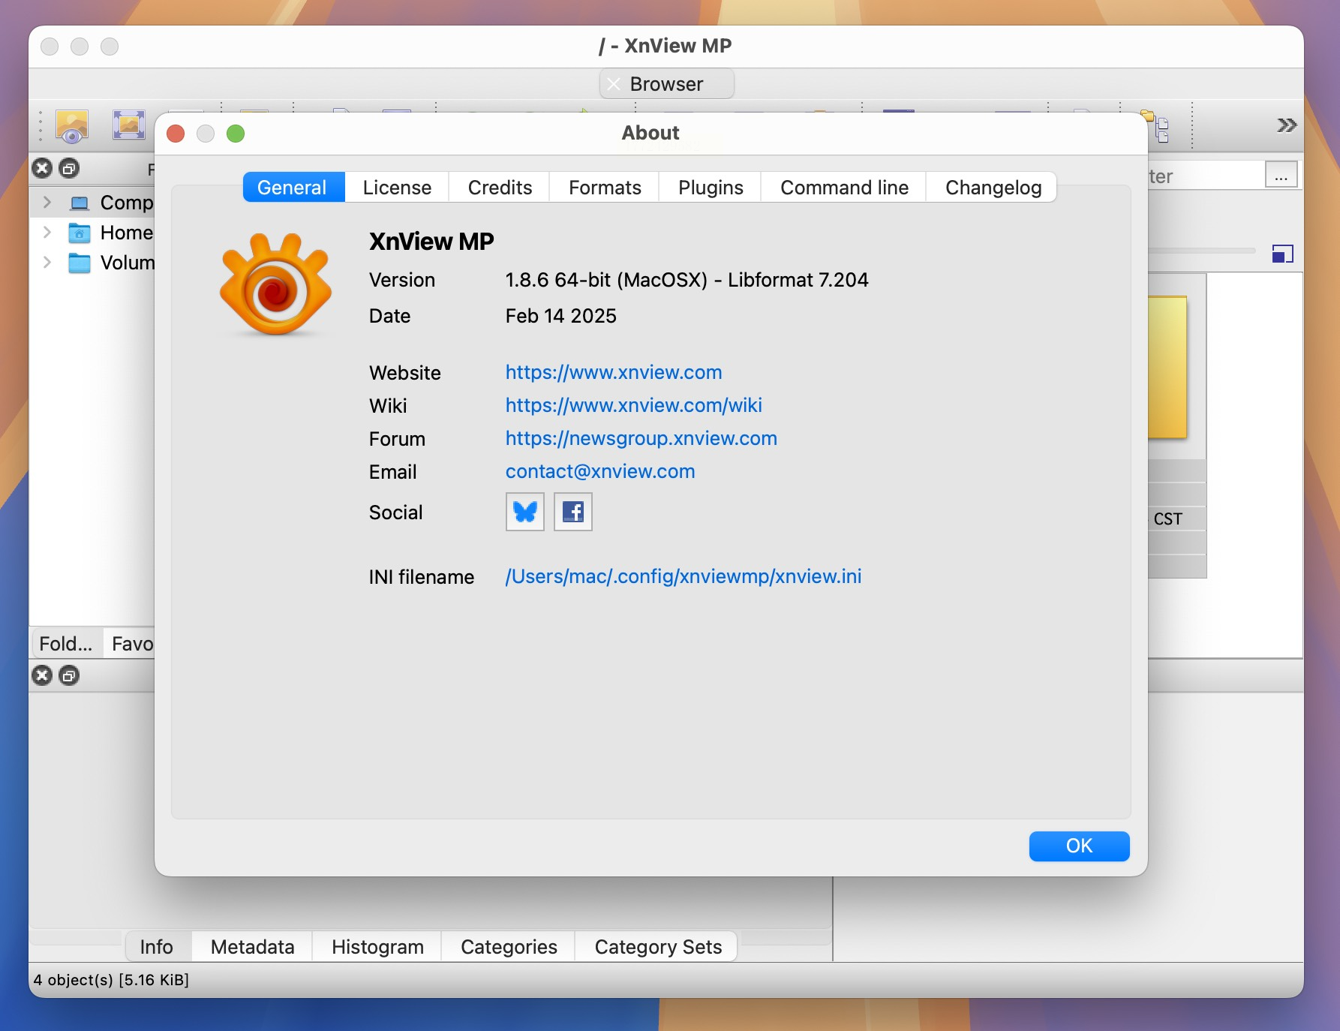Detach the lower info panel icon
This screenshot has height=1031, width=1340.
point(69,675)
